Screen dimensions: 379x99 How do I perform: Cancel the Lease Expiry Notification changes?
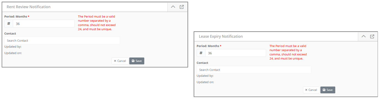tap(311, 90)
